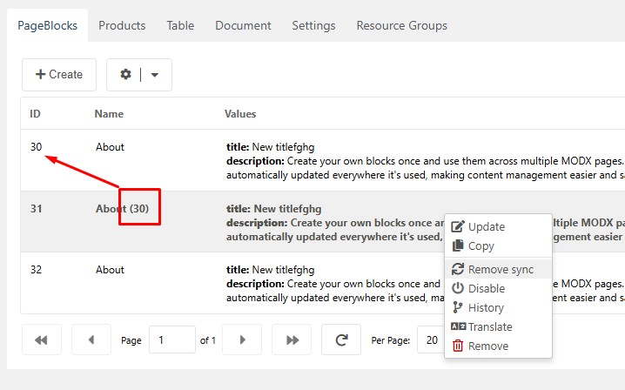Refresh the PageBlocks grid
Image resolution: width=625 pixels, height=390 pixels.
click(341, 340)
